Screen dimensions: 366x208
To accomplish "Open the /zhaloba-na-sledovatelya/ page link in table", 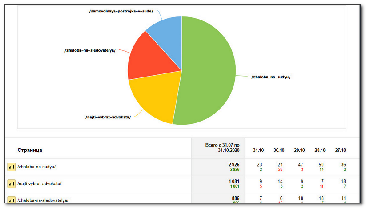I will point(43,200).
